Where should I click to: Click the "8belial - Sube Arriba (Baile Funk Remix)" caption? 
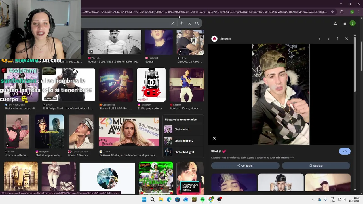(x=114, y=61)
